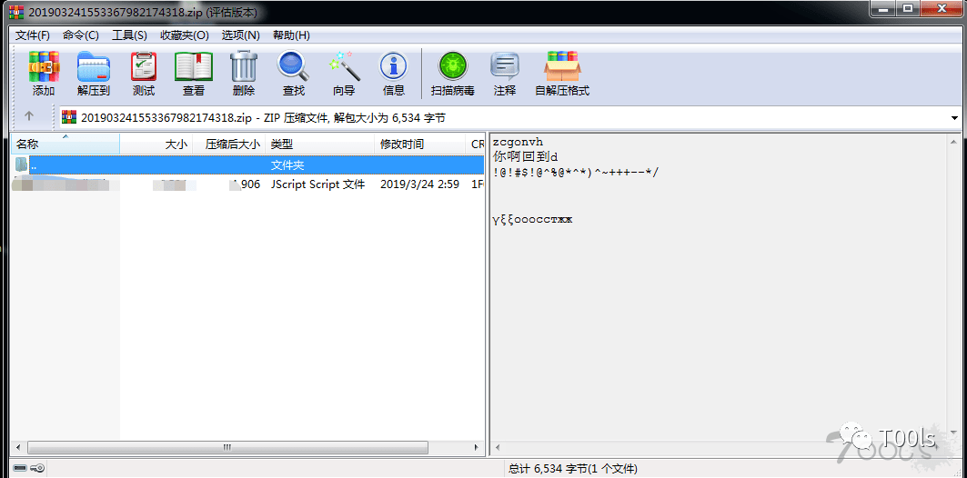The width and height of the screenshot is (967, 478).
Task: Show archive Info (信息) icon
Action: pos(394,74)
